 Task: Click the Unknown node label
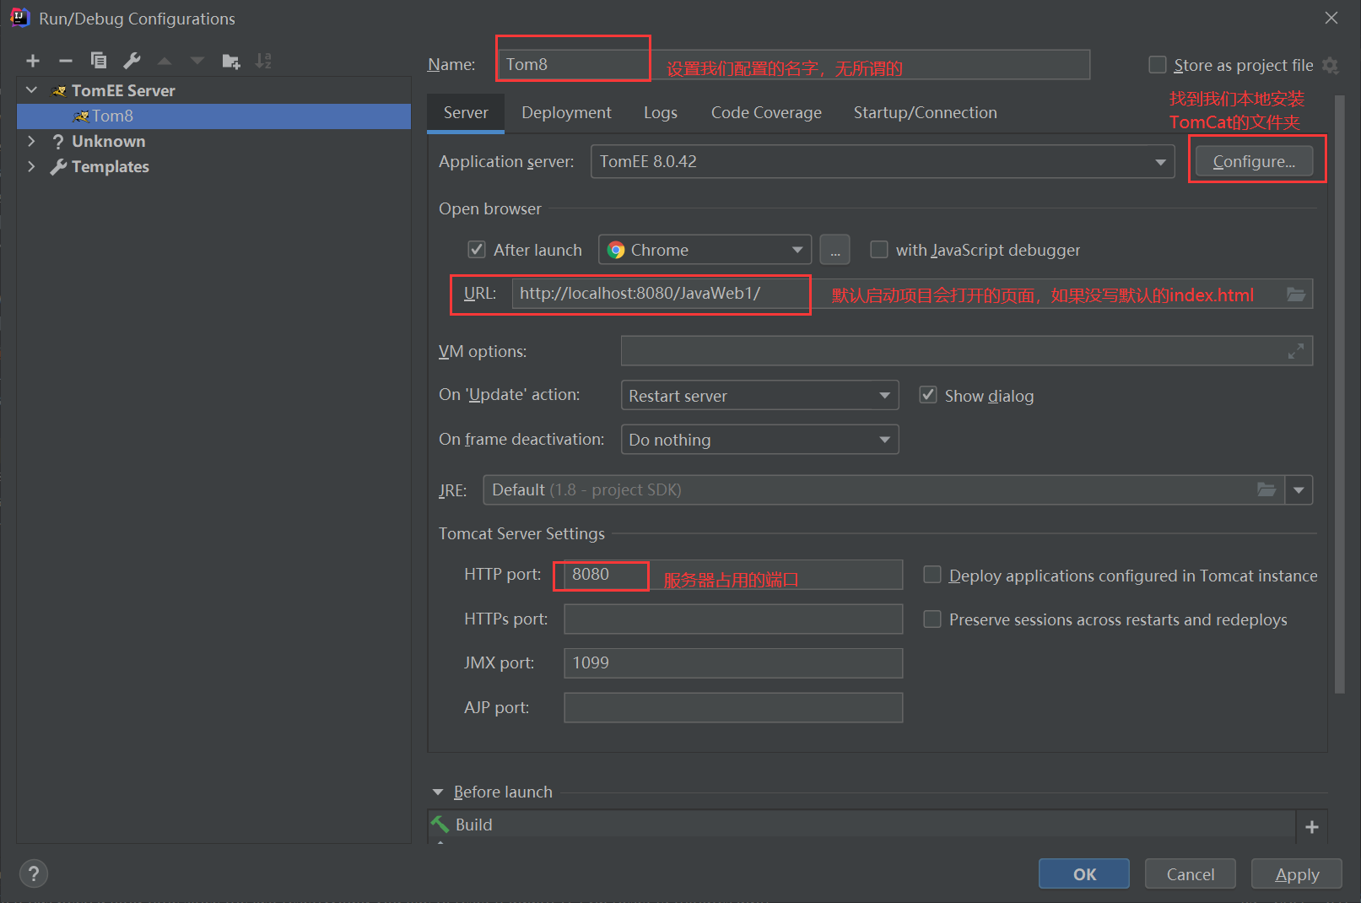108,141
